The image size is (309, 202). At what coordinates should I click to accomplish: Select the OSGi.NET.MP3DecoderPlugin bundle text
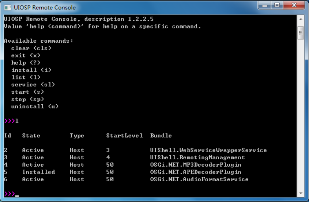point(196,165)
